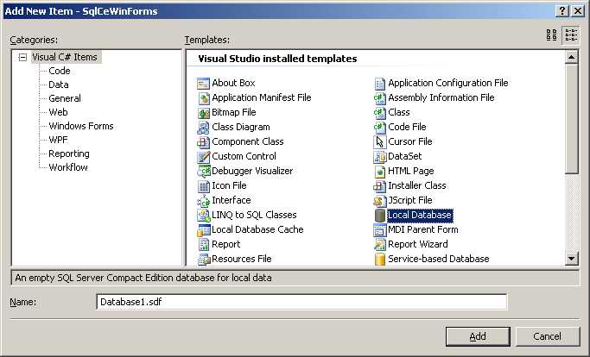Close the Add New Item dialog

tap(578, 11)
